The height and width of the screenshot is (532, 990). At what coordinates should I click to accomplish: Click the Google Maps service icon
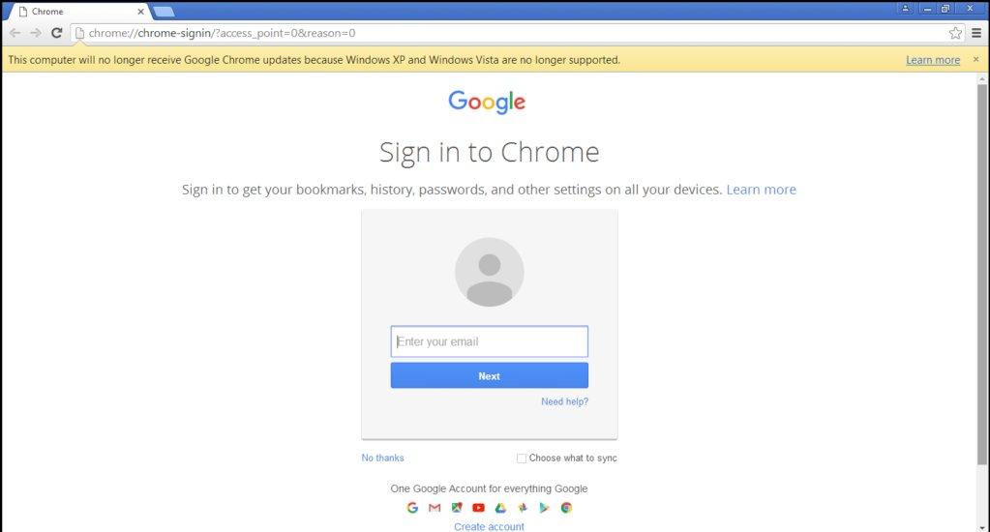tap(457, 508)
